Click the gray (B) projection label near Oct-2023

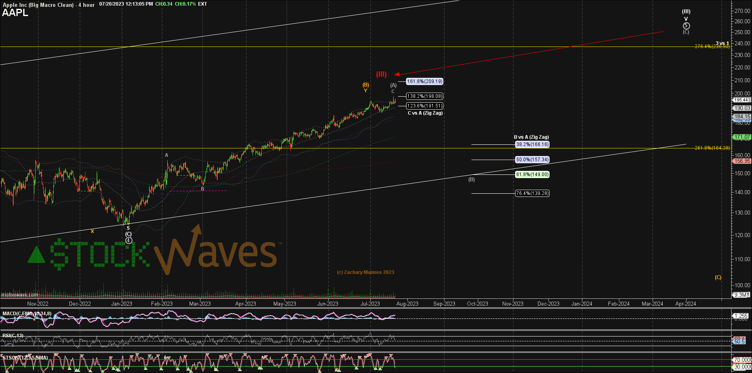[471, 179]
